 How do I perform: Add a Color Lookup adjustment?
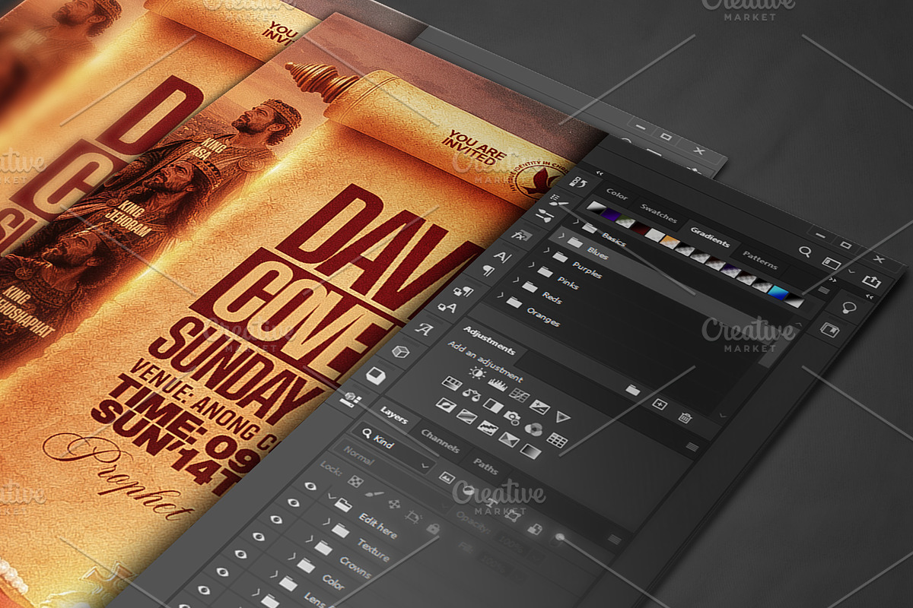click(x=556, y=439)
